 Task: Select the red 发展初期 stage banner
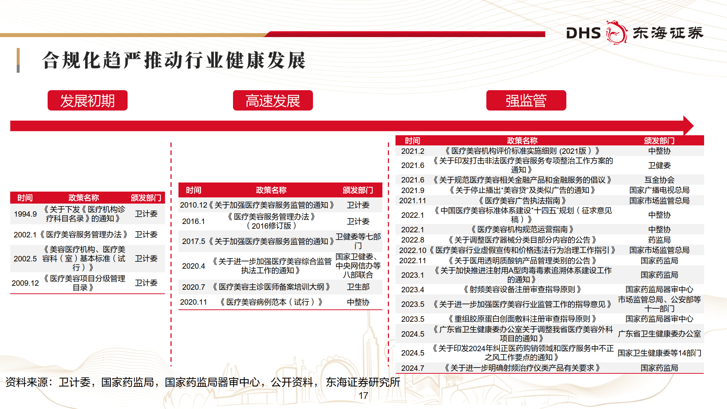(x=87, y=100)
